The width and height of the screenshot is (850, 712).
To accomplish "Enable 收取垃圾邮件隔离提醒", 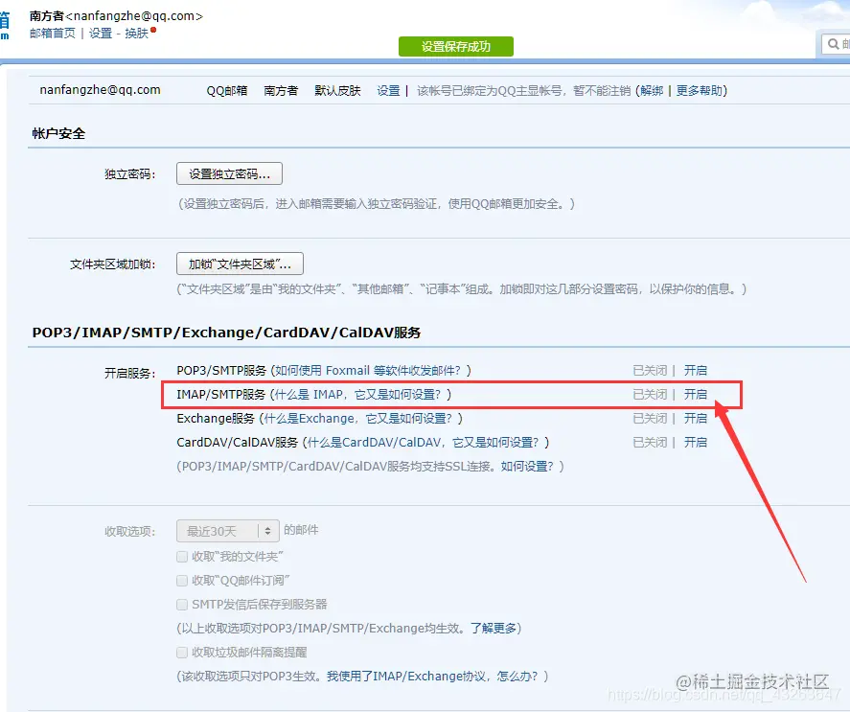I will coord(182,654).
